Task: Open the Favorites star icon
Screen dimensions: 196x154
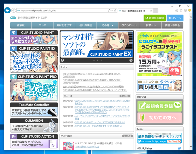Action: 181,10
